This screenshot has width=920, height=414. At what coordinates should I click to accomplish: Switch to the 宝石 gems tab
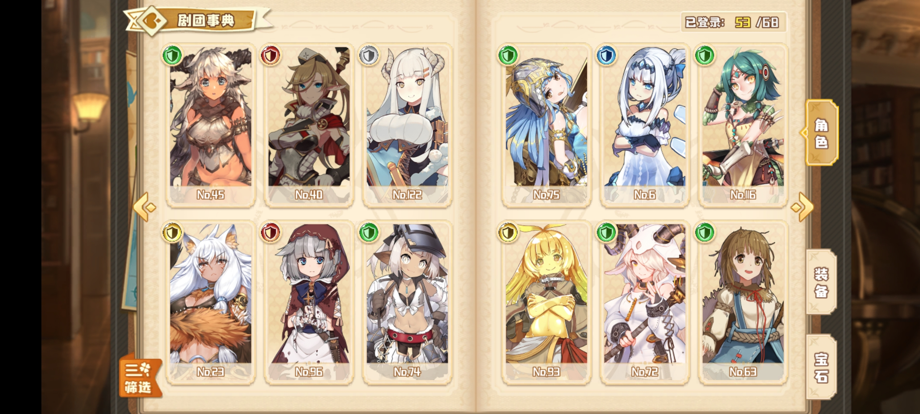point(821,367)
